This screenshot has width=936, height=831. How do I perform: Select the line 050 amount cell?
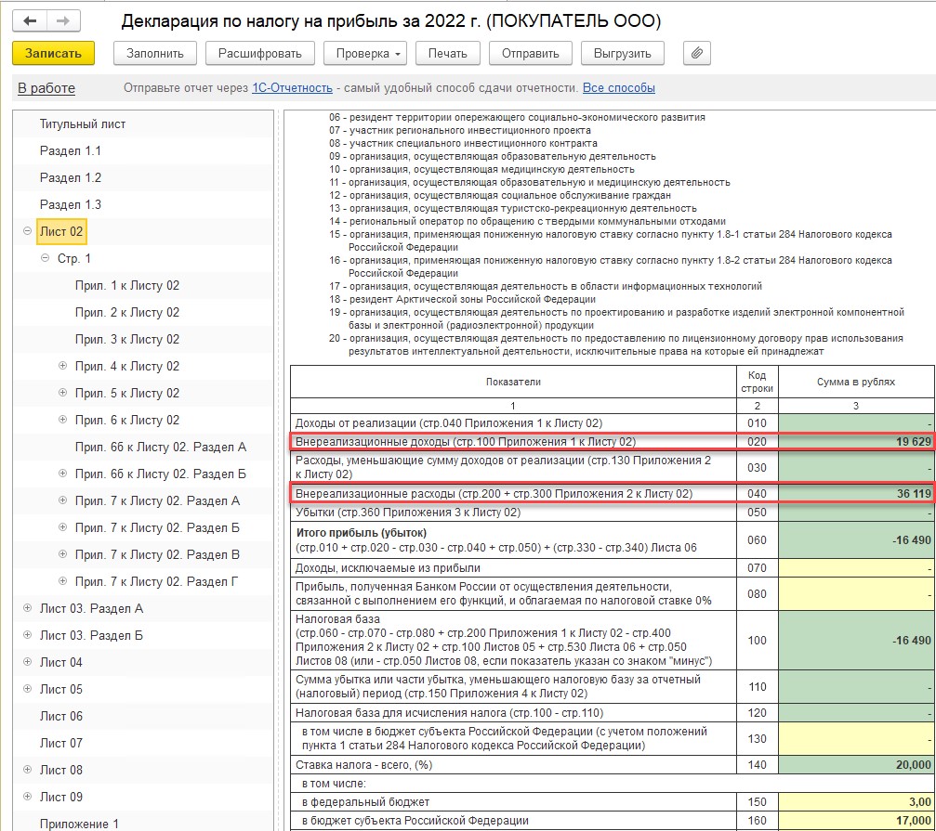point(856,513)
